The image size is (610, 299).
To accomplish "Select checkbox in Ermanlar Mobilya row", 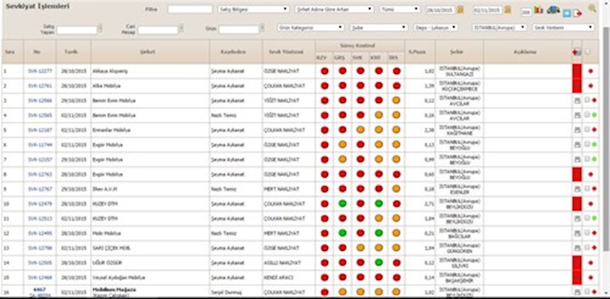I will click(x=587, y=130).
